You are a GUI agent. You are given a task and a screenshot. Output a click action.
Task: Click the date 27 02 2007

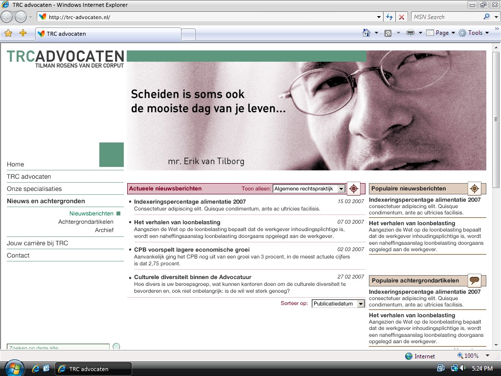click(350, 277)
